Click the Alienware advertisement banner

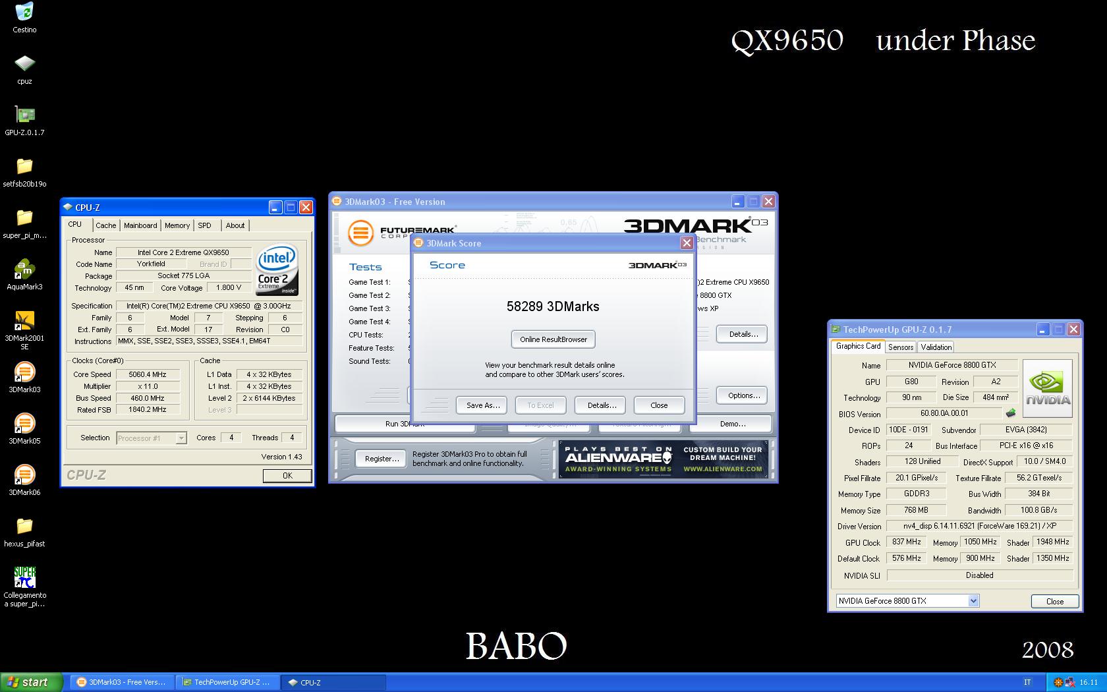pyautogui.click(x=664, y=459)
